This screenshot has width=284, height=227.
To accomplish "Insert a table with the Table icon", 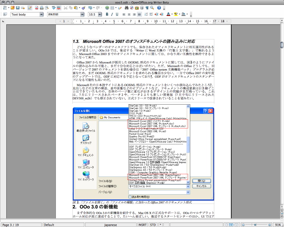I will (x=112, y=8).
